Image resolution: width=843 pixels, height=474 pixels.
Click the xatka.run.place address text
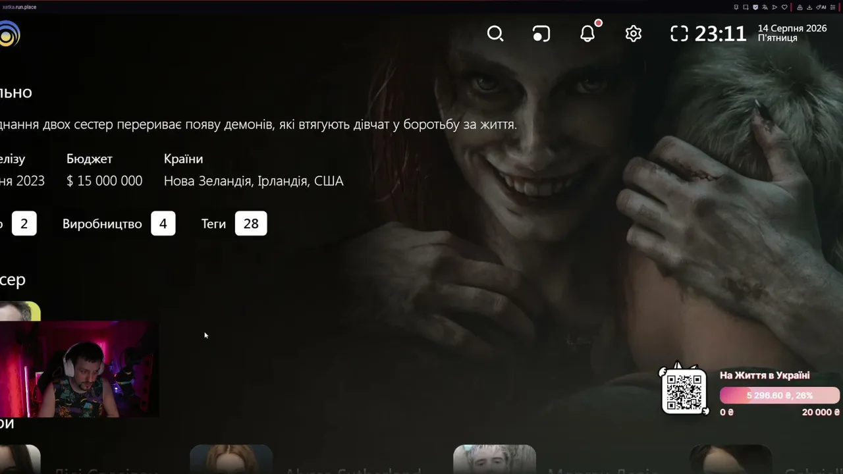coord(20,7)
